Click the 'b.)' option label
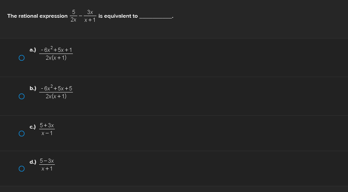This screenshot has width=348, height=192. point(33,88)
